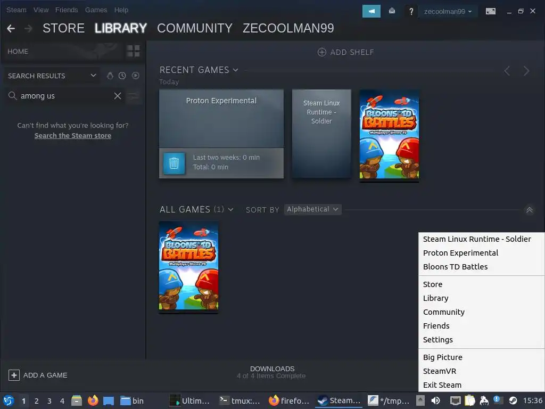Screen dimensions: 545x409
Task: Open the system start menu icon
Action: point(9,400)
